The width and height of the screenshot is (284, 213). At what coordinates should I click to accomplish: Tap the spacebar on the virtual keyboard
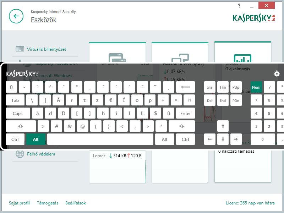(100, 139)
